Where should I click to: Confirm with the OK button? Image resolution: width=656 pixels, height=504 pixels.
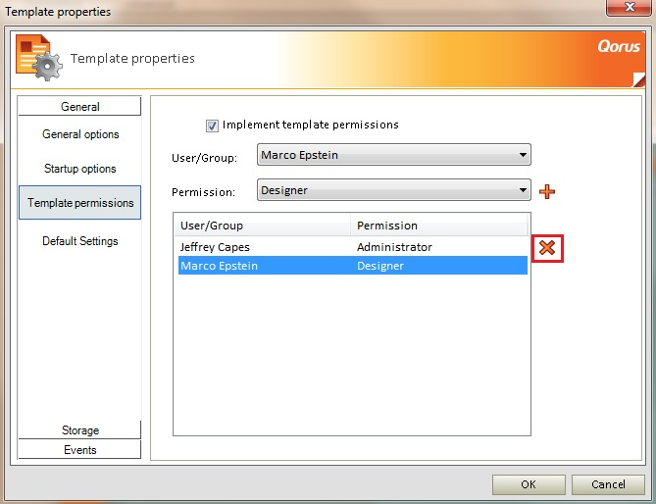529,484
